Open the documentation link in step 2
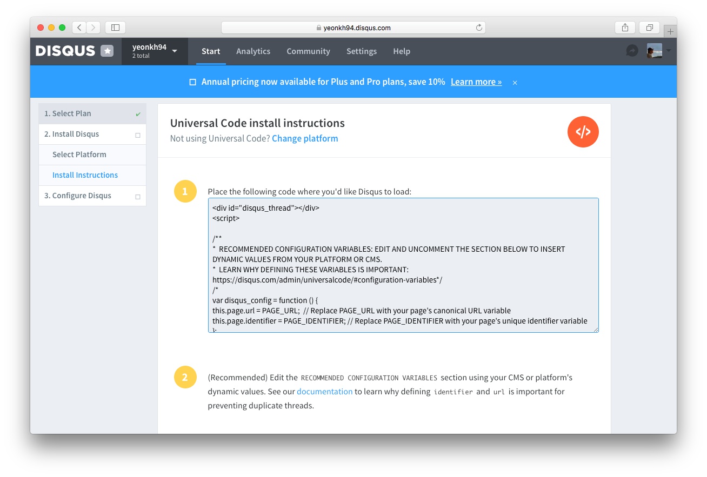Screen dimensions: 707x477 324,391
